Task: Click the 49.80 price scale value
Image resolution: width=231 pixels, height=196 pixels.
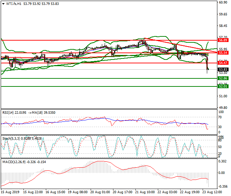Action: pos(223,108)
